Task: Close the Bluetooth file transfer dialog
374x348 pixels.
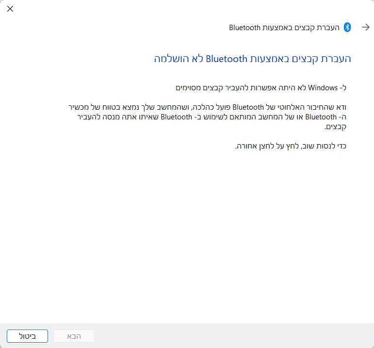Action: [x=10, y=9]
